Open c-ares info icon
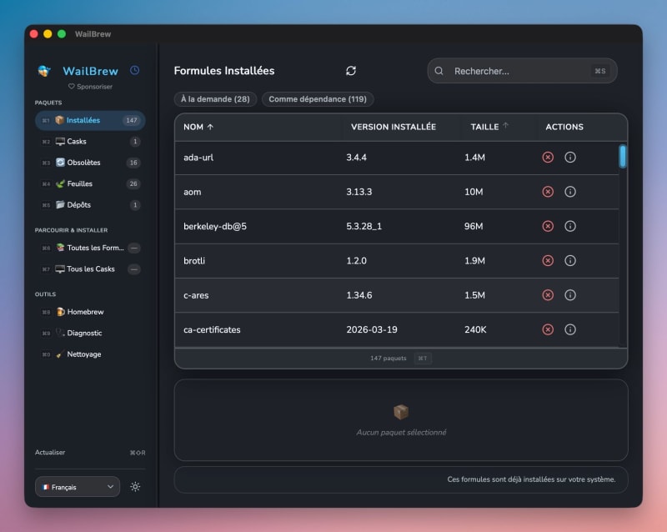This screenshot has height=532, width=667. tap(570, 295)
